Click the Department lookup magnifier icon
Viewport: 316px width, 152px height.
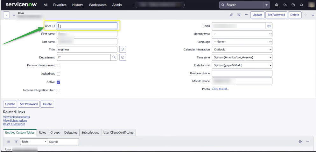[x=114, y=57]
